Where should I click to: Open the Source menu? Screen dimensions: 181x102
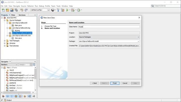coord(23,6)
